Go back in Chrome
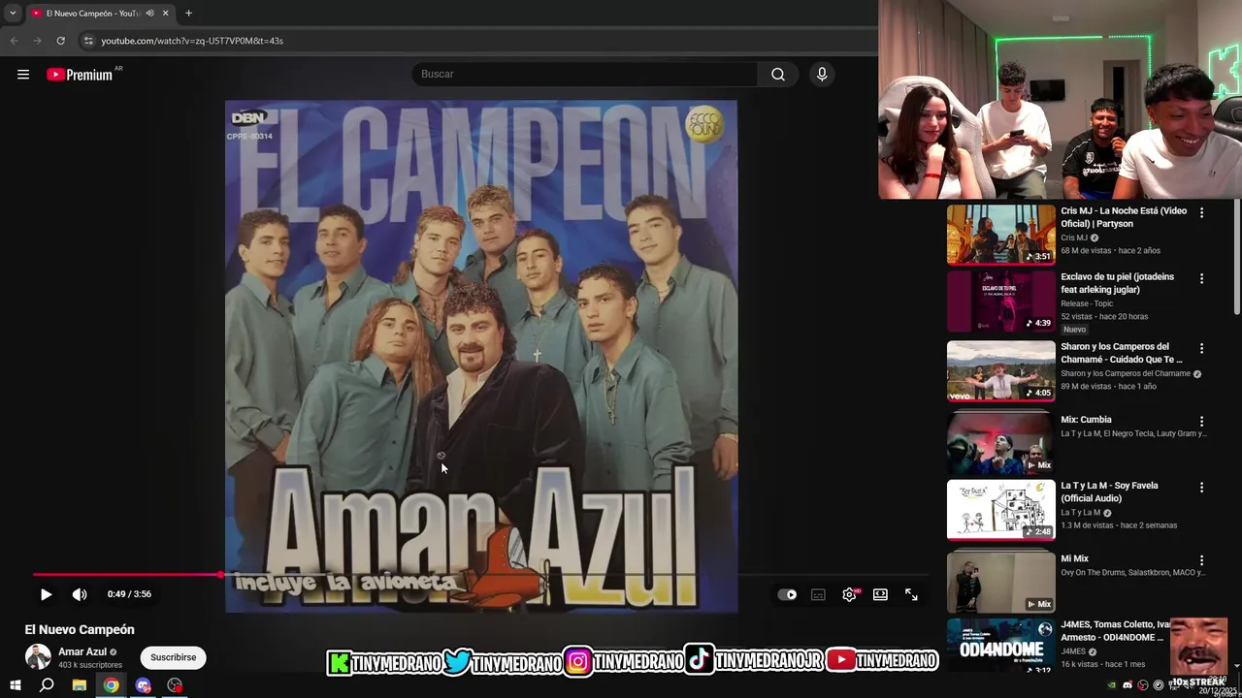The width and height of the screenshot is (1242, 698). click(14, 41)
